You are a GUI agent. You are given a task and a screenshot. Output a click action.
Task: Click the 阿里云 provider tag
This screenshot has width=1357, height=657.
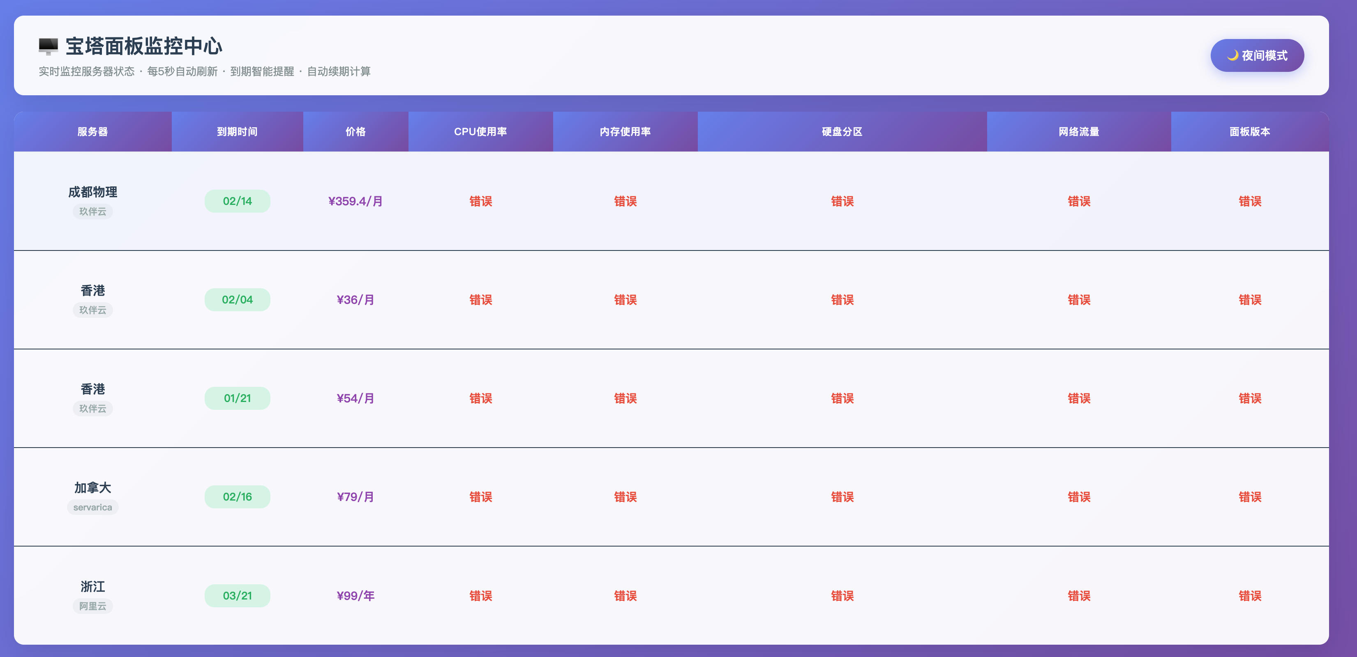(x=93, y=606)
